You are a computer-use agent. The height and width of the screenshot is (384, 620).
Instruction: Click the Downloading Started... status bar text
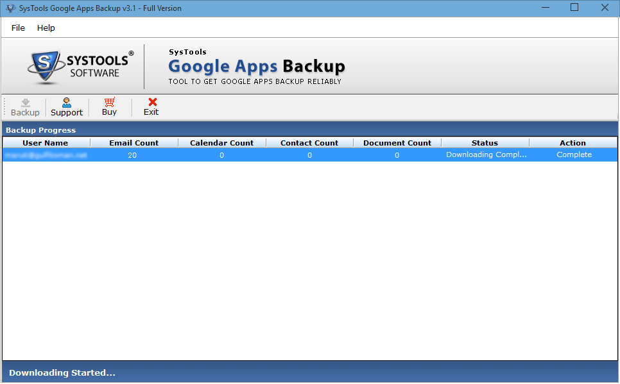coord(62,372)
